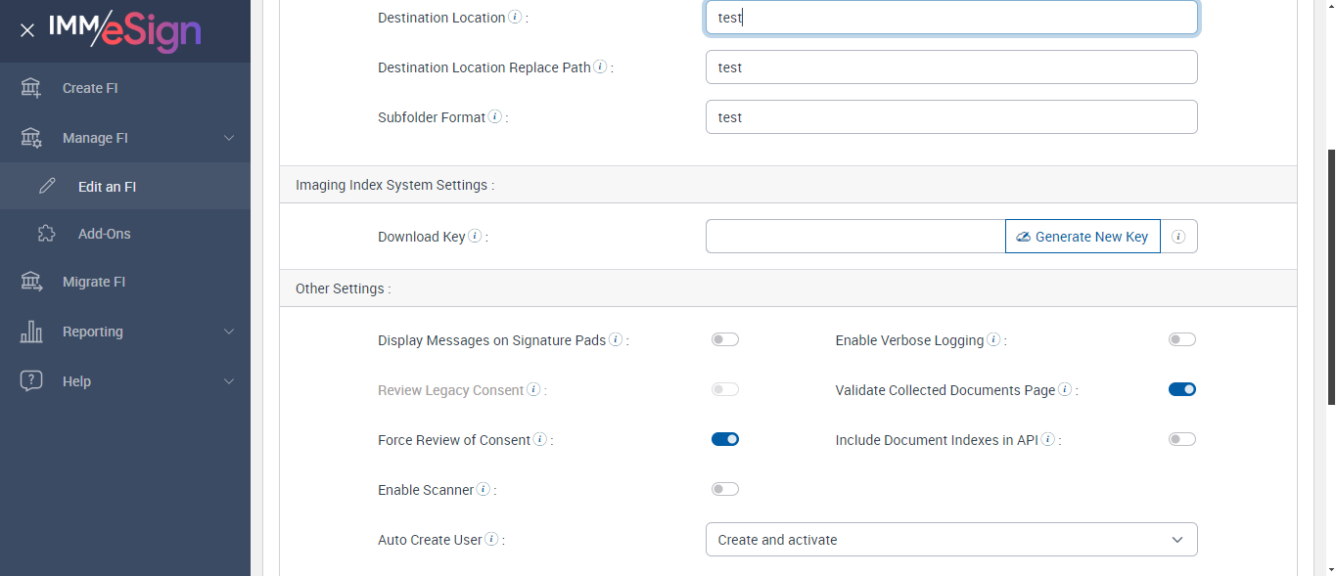Click info icon beside Enable Verbose Logging
1337x576 pixels.
[993, 340]
